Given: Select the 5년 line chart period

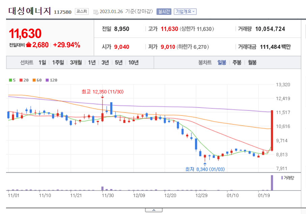Looking at the screenshot, I should 119,63.
